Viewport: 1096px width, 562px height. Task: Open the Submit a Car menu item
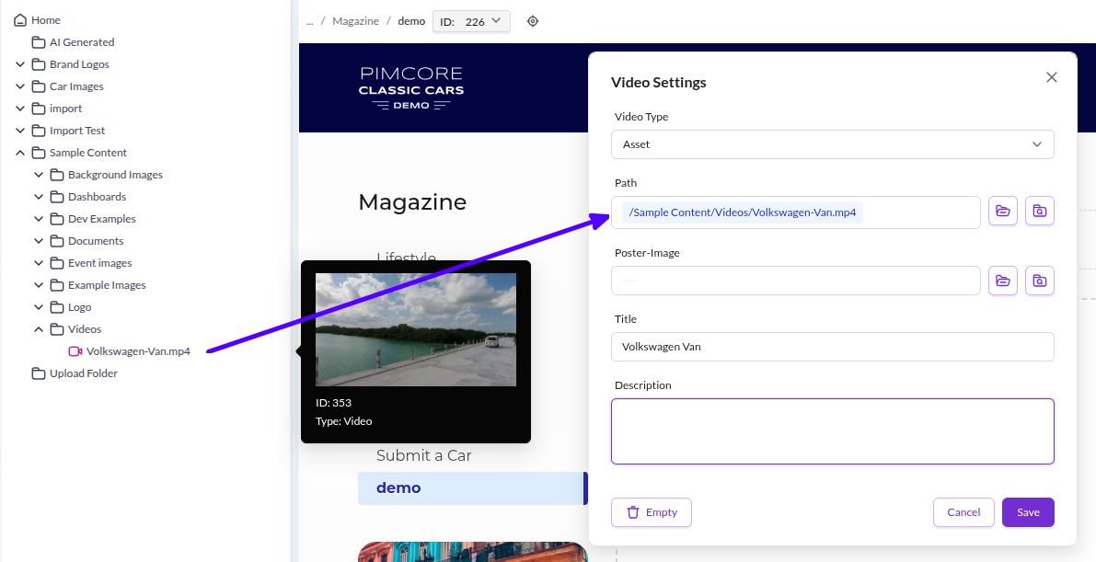tap(423, 455)
